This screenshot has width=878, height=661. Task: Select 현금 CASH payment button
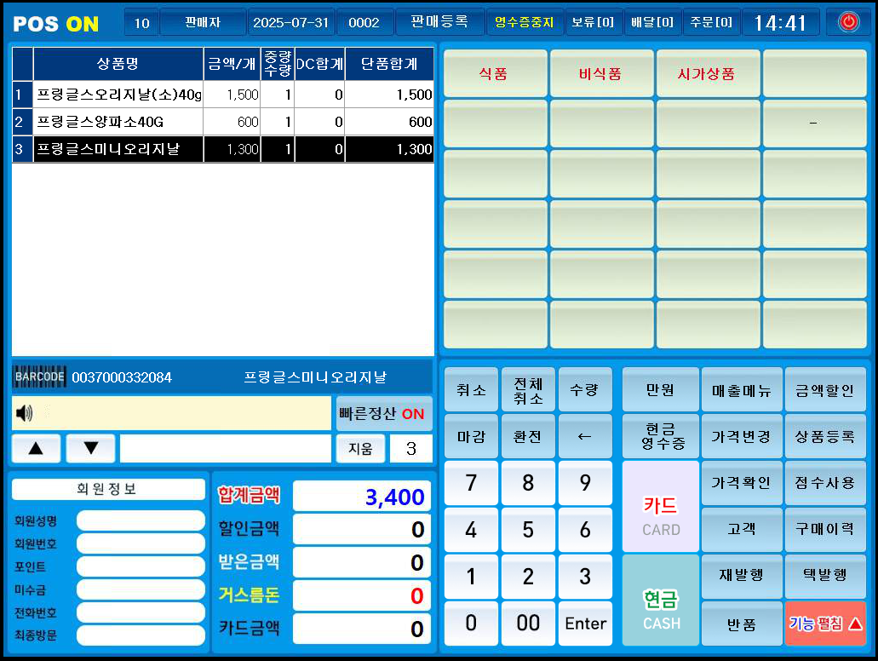tap(661, 600)
